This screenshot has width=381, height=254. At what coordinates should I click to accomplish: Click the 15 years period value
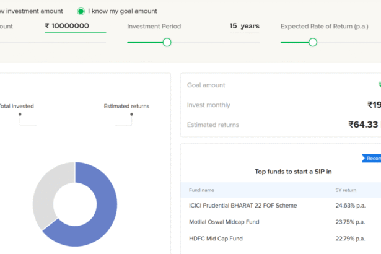(x=244, y=26)
